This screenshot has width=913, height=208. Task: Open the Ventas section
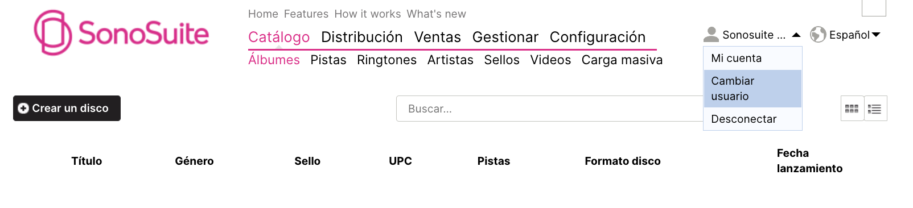pyautogui.click(x=437, y=37)
